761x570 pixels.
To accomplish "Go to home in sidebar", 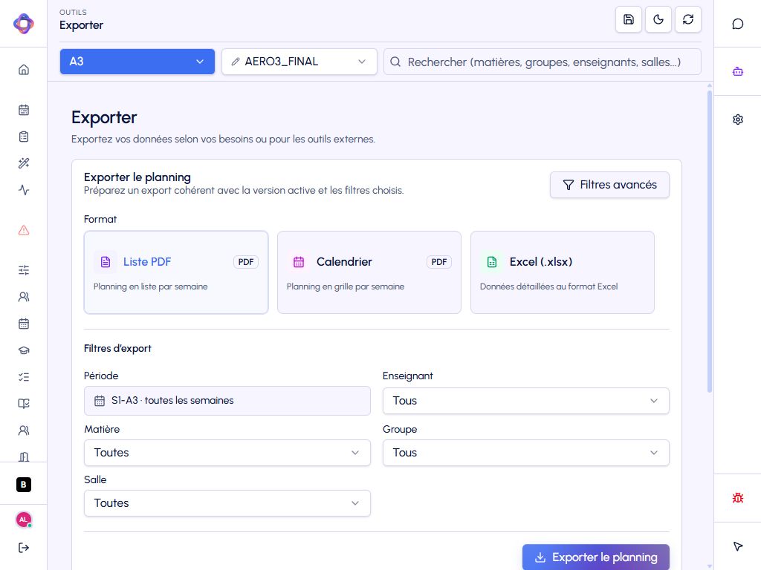I will click(x=24, y=70).
